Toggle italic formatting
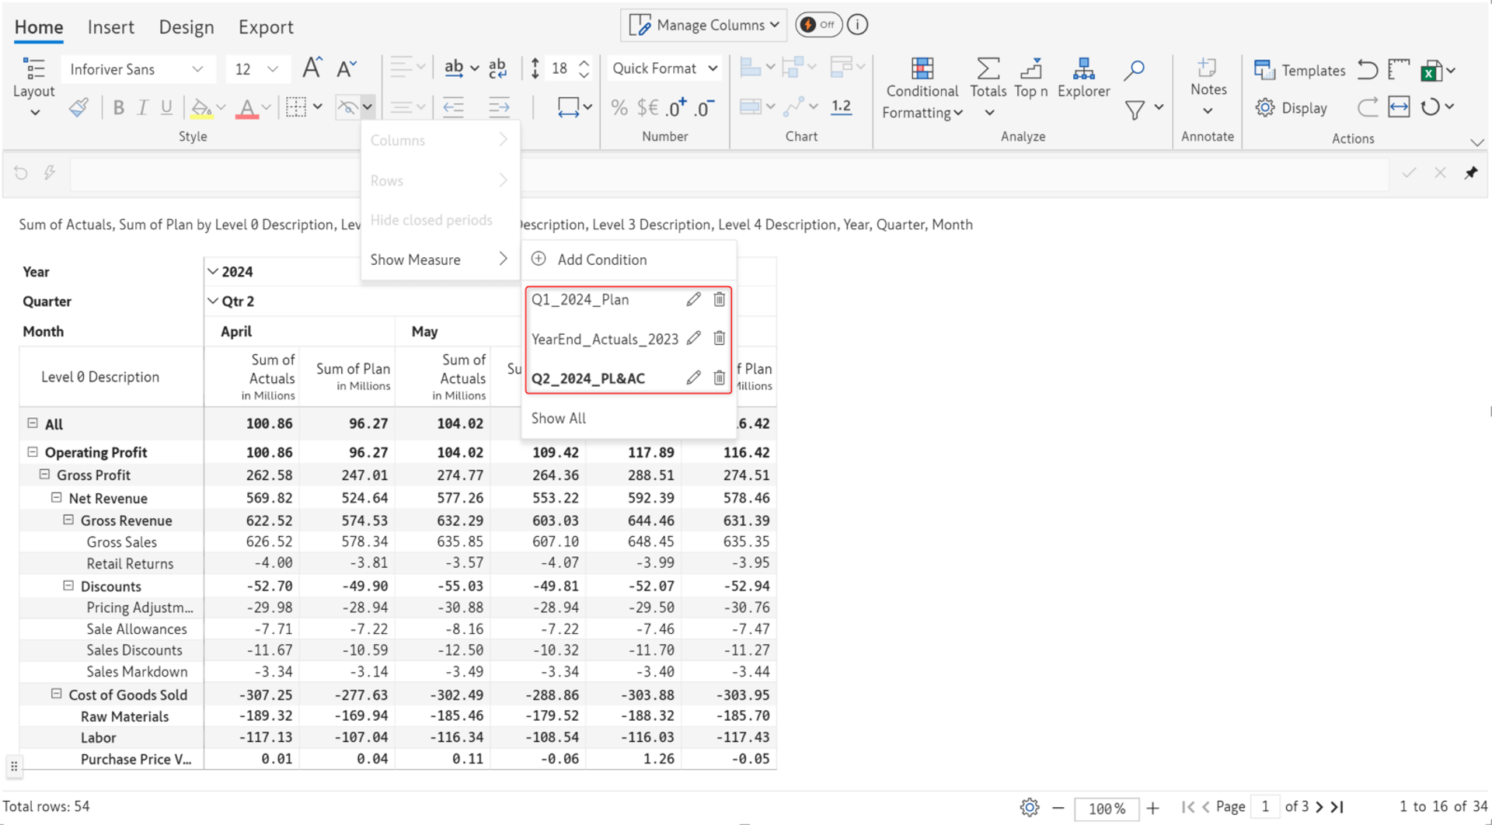 [x=142, y=107]
